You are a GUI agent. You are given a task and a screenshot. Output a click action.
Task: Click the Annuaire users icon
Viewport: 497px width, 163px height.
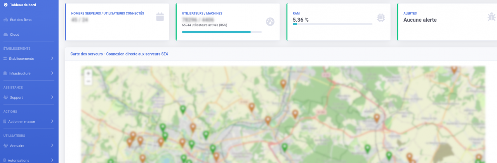[5, 146]
